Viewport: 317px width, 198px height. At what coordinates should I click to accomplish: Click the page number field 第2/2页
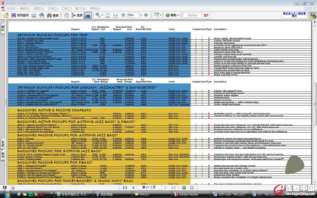pos(149,188)
